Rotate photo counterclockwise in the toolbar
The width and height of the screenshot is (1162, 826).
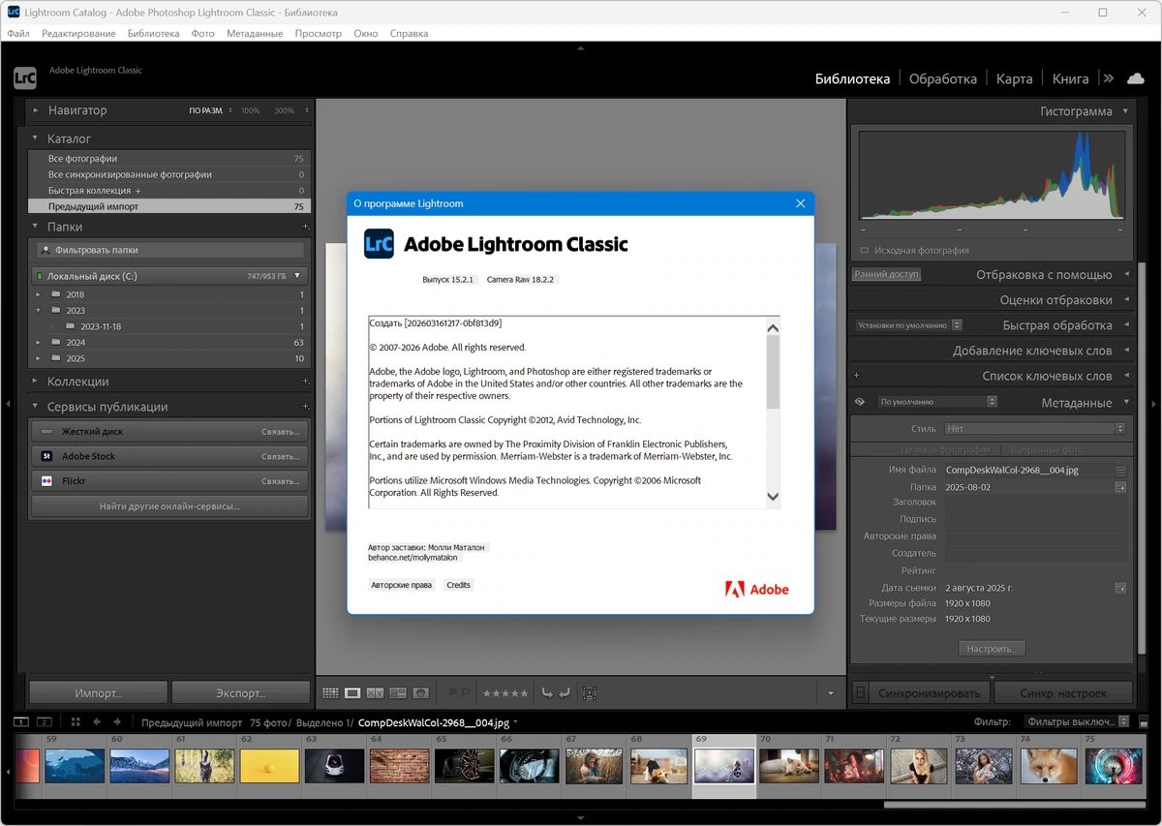[x=547, y=693]
